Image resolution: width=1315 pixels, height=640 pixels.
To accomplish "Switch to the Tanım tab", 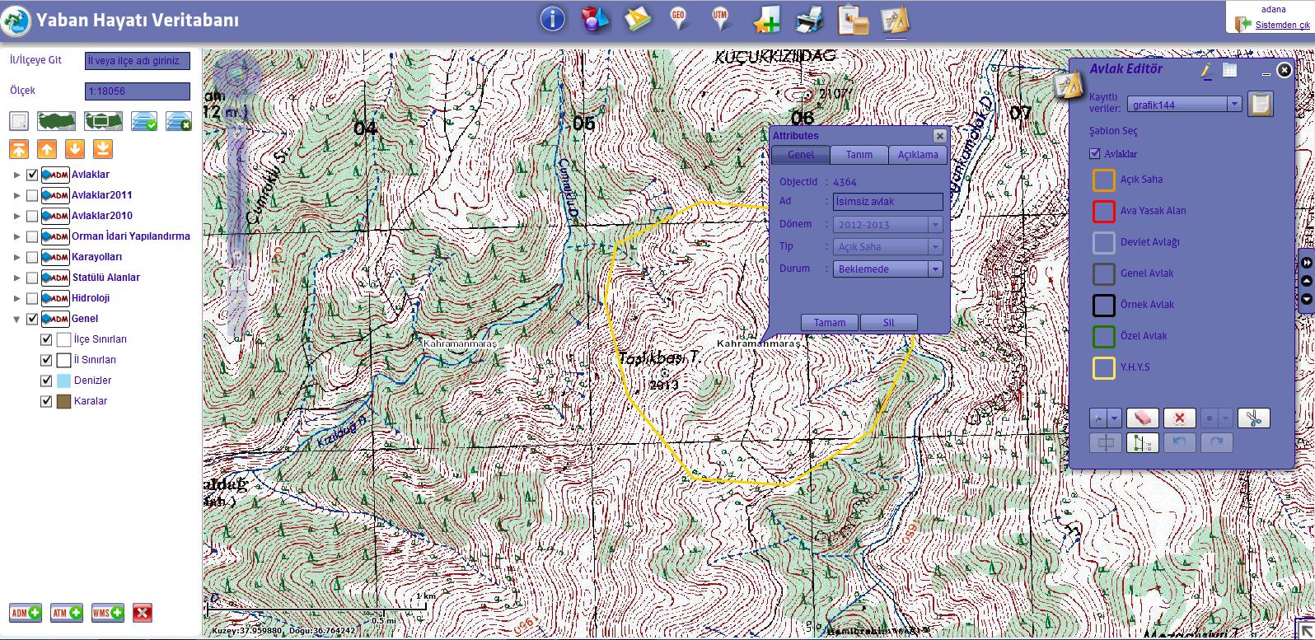I will coord(859,155).
